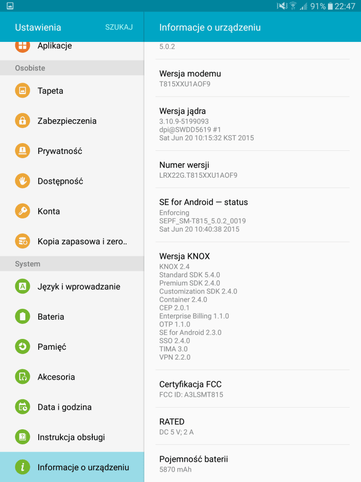This screenshot has width=361, height=482.
Task: Open Zabezpieczenia via its lock icon
Action: tap(22, 121)
